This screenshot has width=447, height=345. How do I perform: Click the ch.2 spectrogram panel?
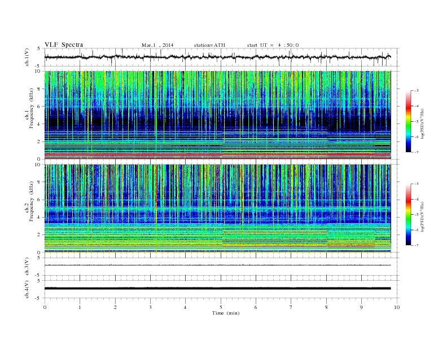[217, 209]
